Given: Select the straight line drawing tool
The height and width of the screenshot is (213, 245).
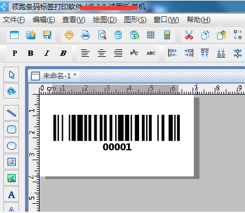Looking at the screenshot, I should tap(12, 113).
